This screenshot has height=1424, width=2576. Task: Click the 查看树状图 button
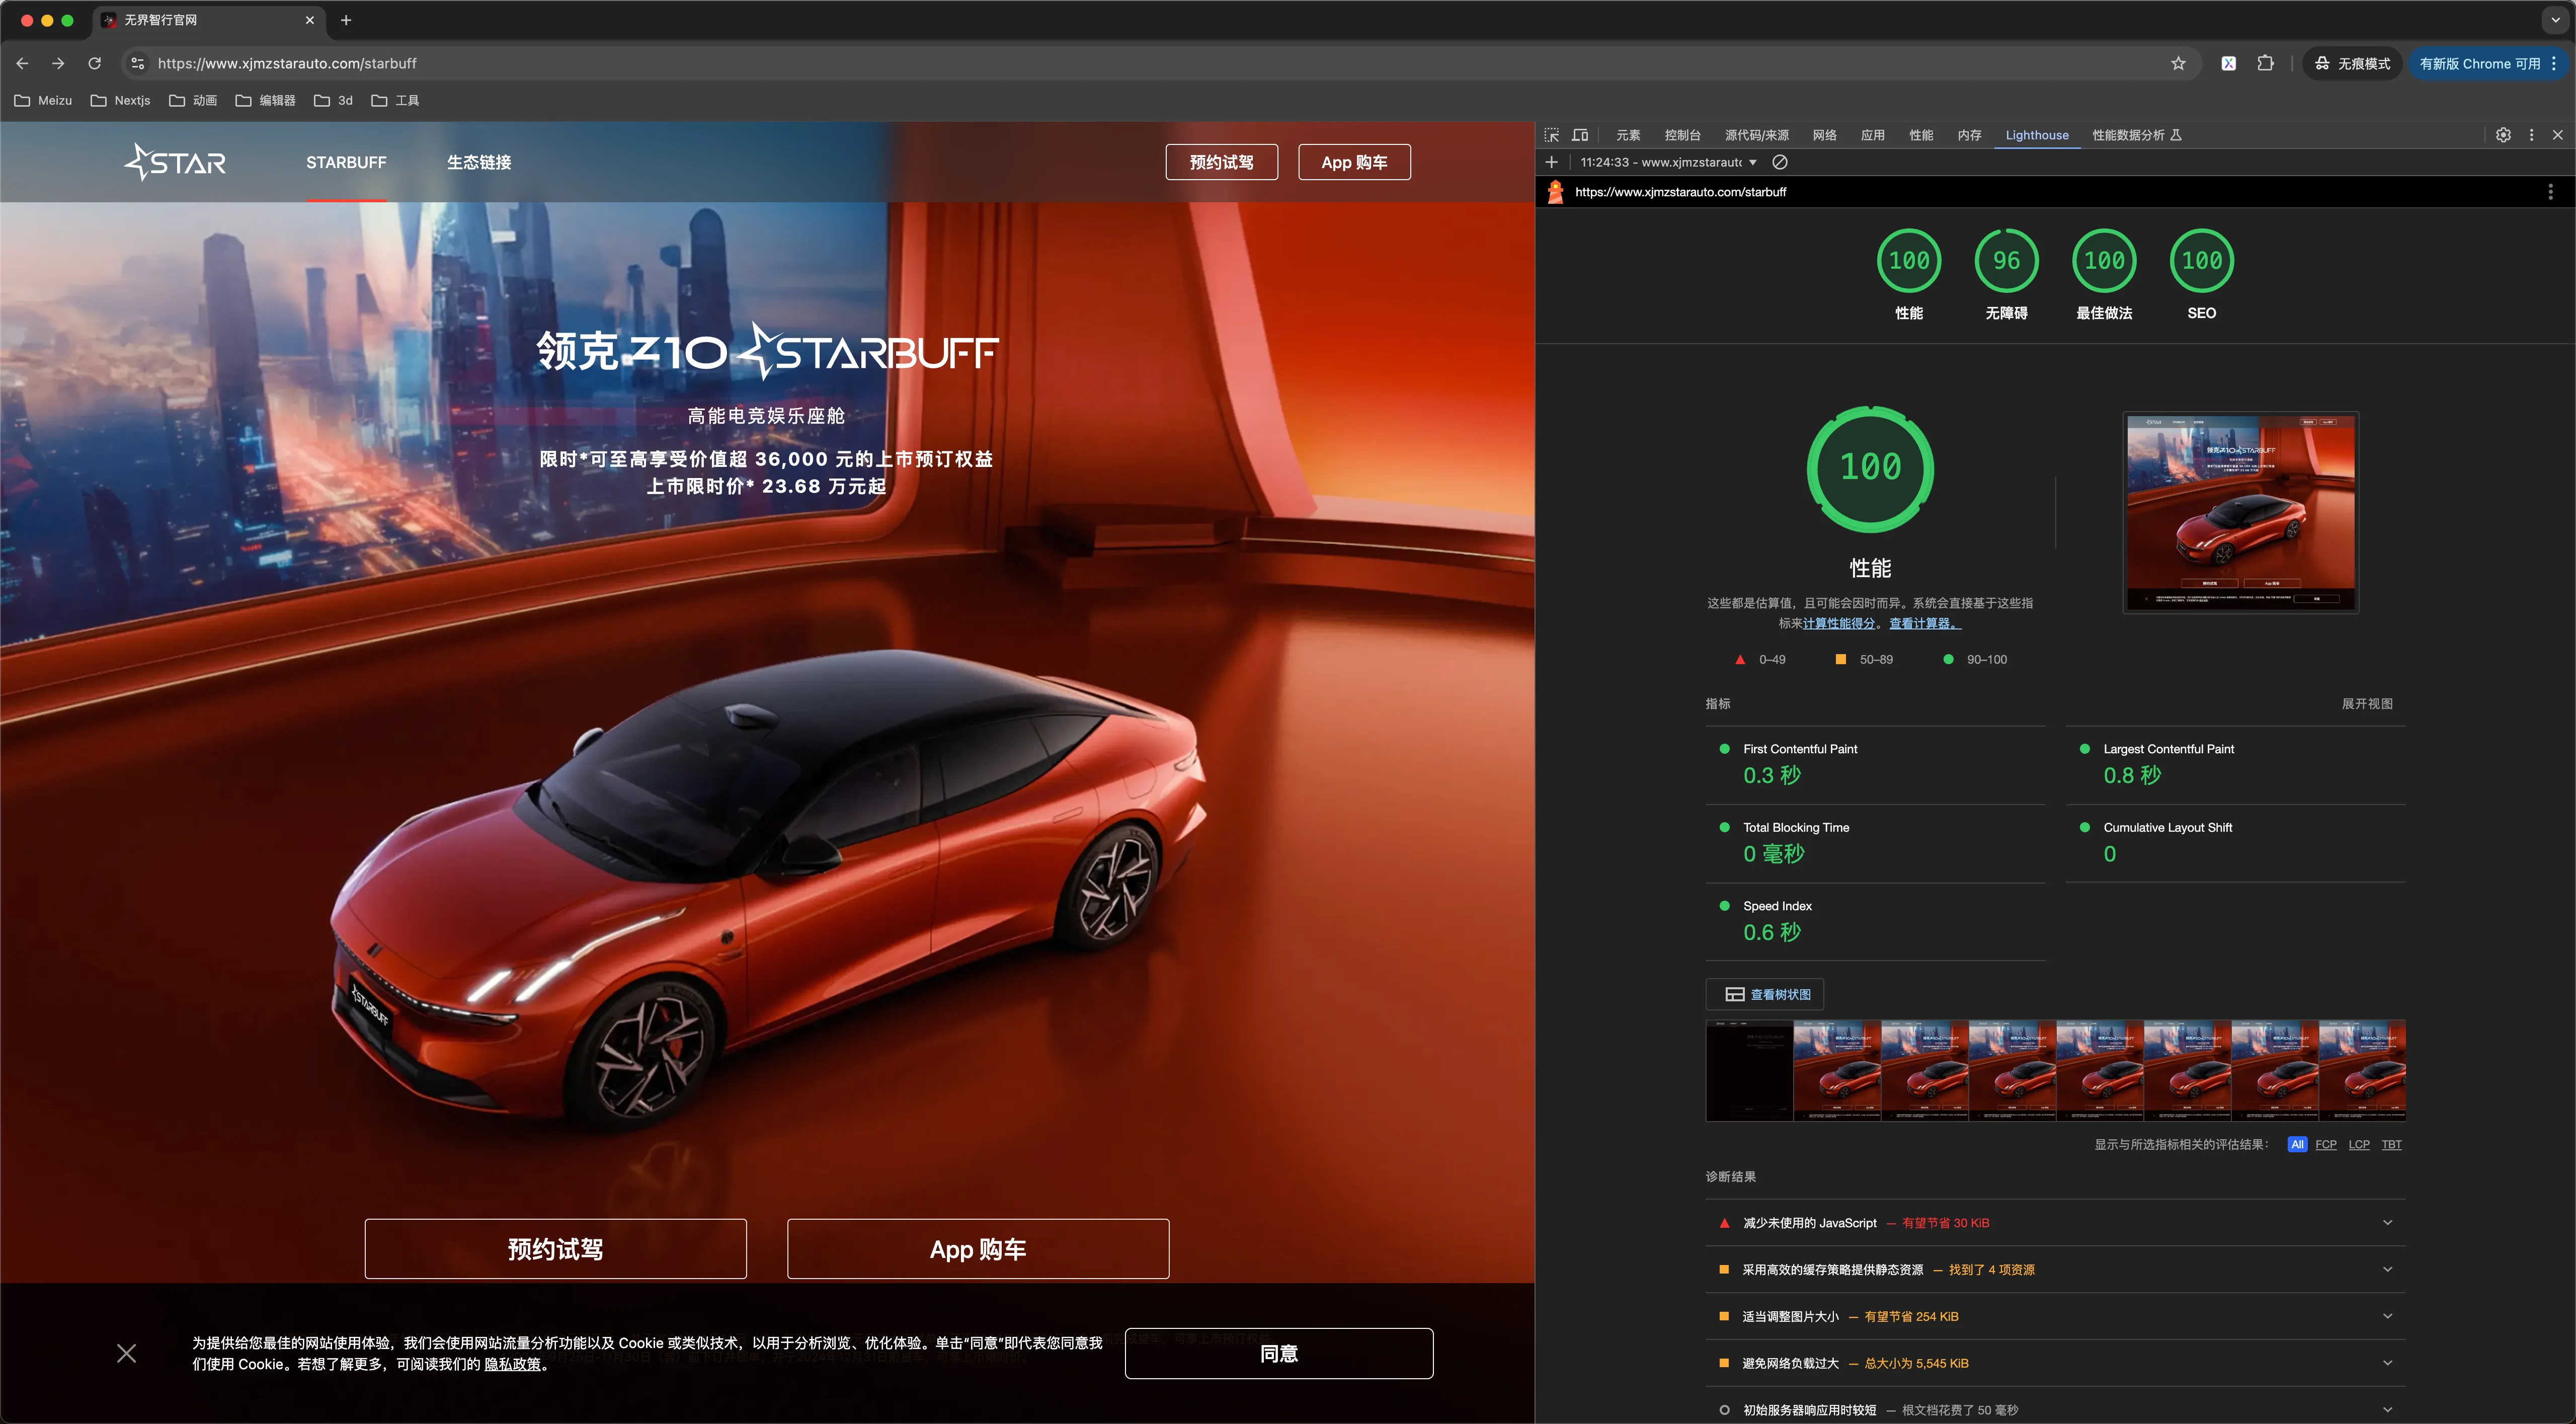click(x=1765, y=994)
